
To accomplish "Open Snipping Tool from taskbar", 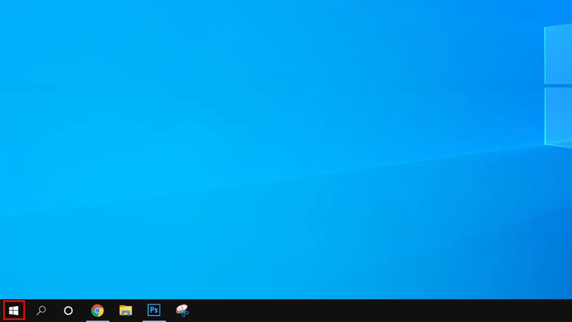I will 182,311.
